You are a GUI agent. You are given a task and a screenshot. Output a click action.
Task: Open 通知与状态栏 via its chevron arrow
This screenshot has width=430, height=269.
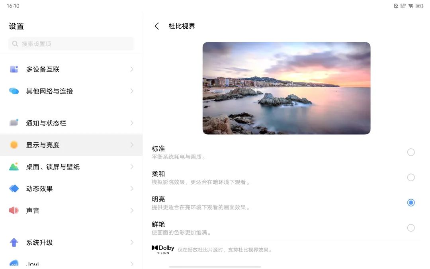pyautogui.click(x=132, y=123)
